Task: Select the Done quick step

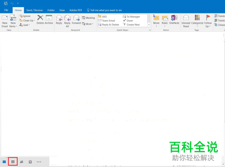Action: 128,21
